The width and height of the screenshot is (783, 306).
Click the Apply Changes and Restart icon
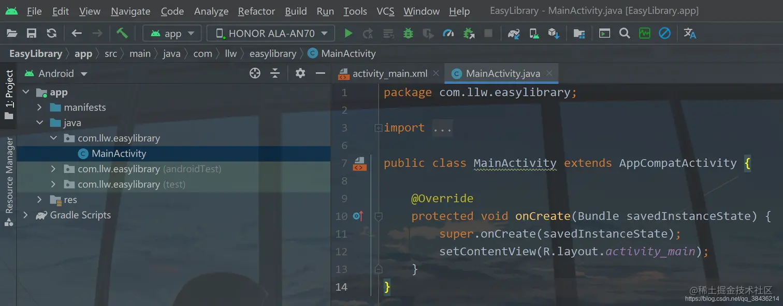(x=368, y=34)
